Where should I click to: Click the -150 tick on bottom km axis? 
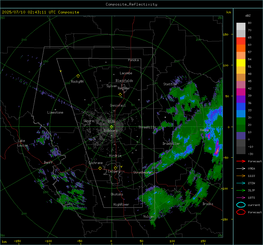17,241
